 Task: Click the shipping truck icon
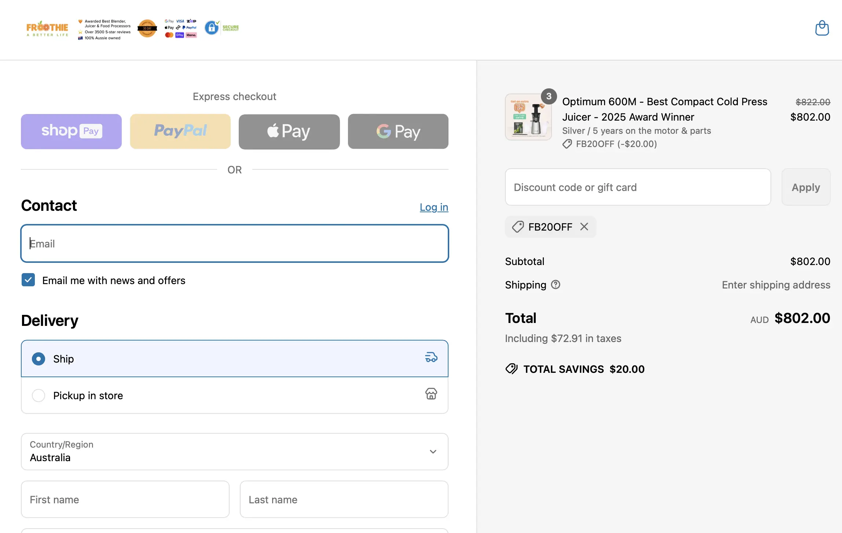point(431,357)
